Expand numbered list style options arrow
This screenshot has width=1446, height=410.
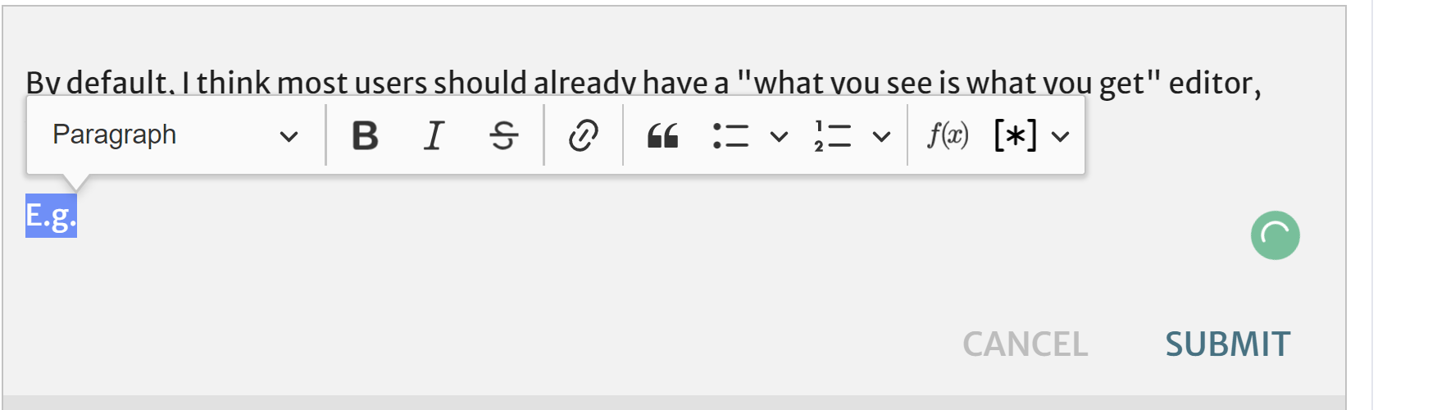click(881, 136)
